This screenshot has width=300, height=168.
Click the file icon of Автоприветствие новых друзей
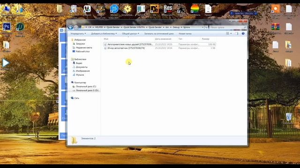105,44
